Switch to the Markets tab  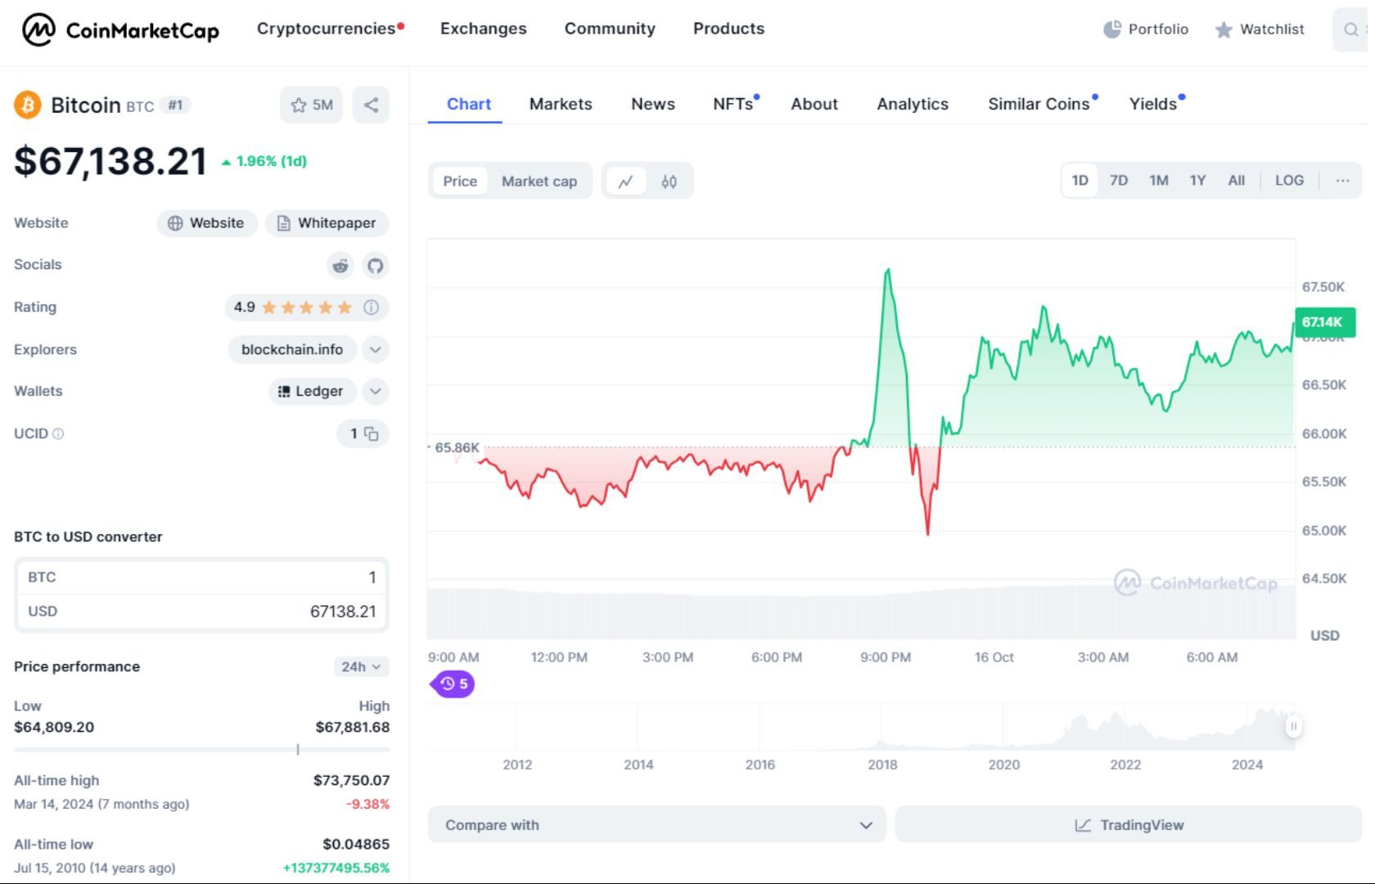561,104
